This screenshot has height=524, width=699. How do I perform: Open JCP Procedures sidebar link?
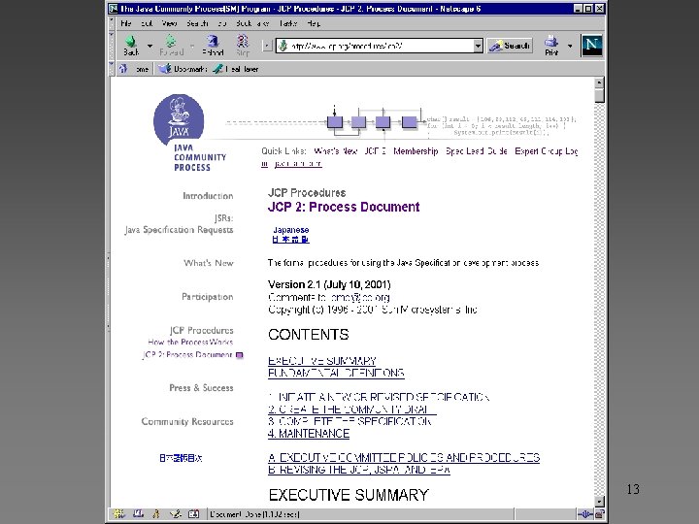coord(202,330)
